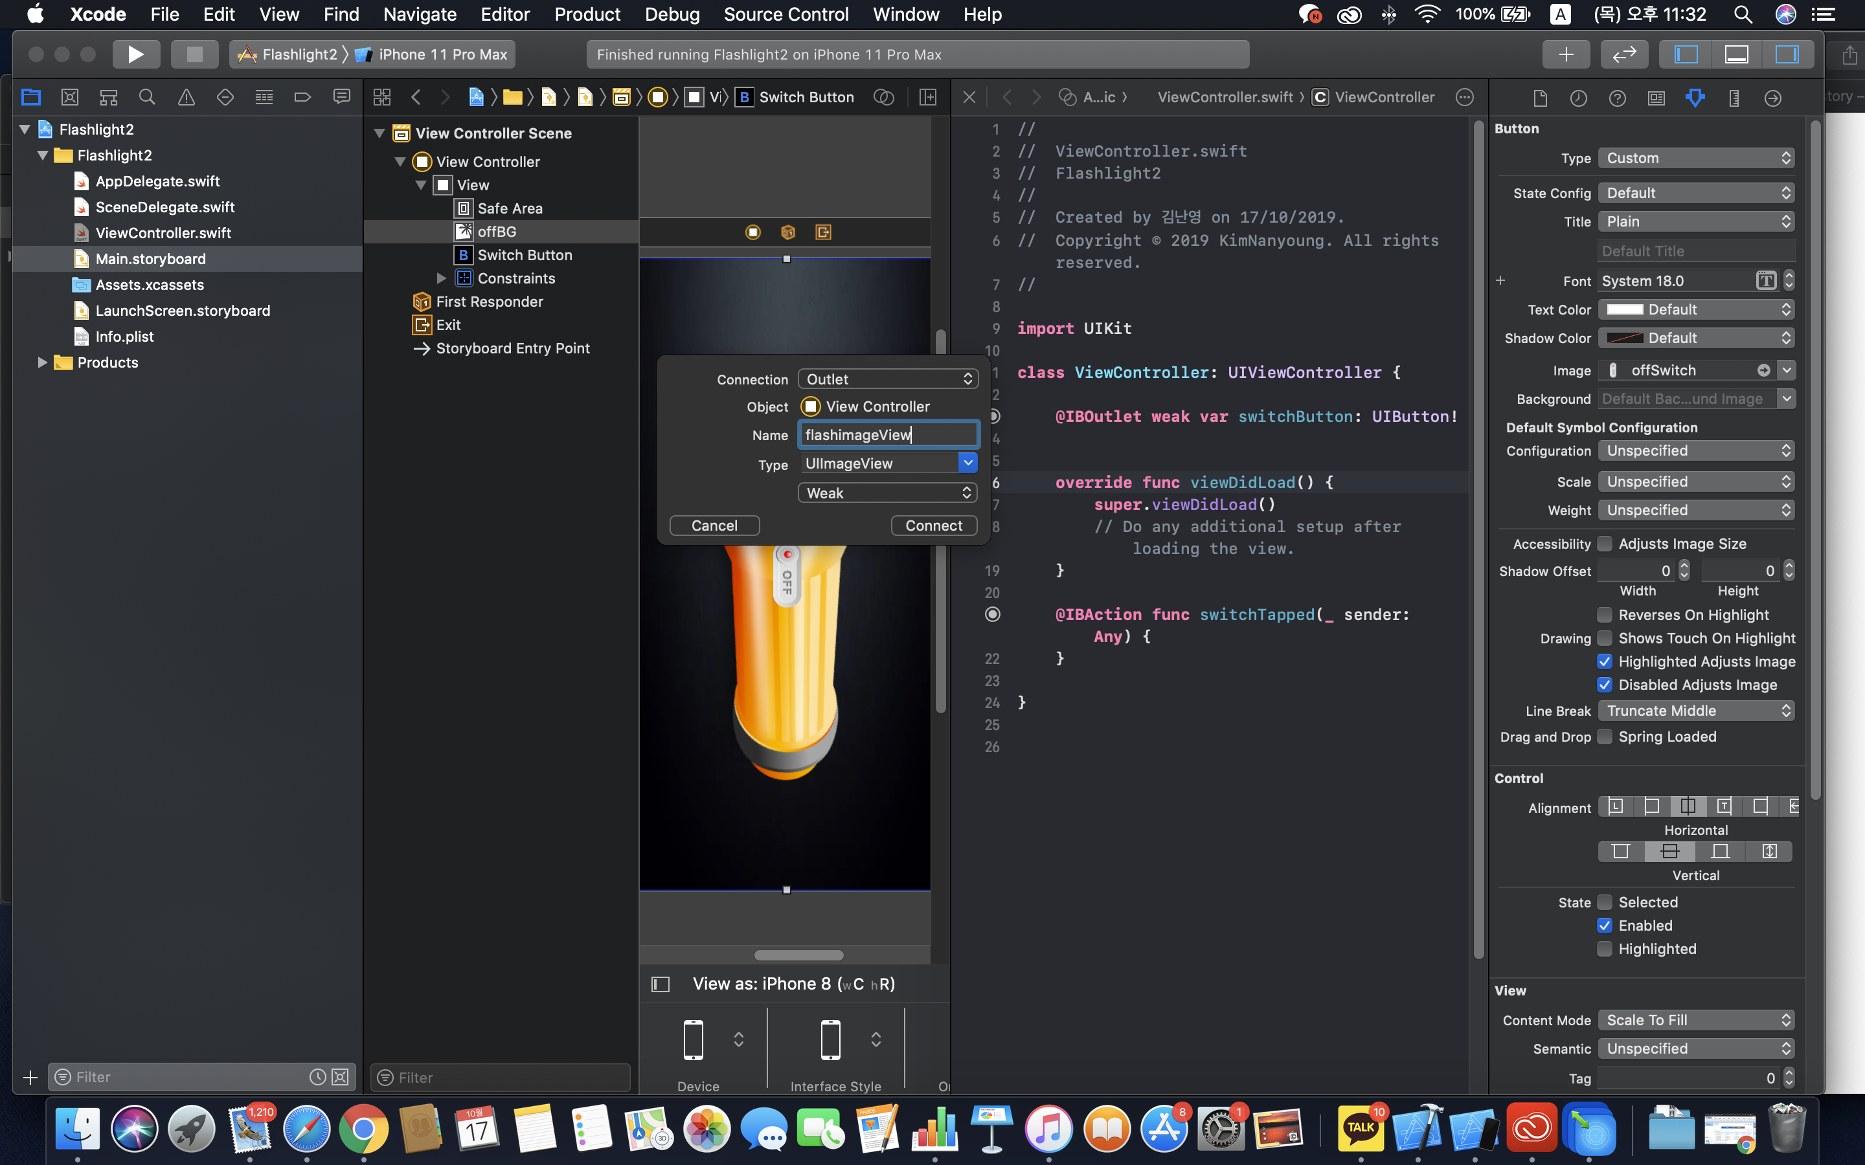Expand the Products folder
This screenshot has width=1865, height=1165.
point(42,362)
